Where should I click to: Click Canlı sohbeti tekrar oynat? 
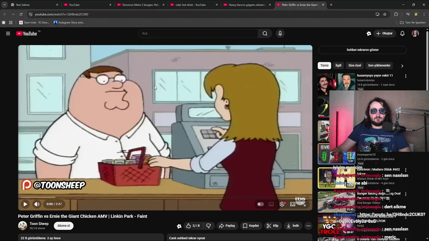coord(187,238)
